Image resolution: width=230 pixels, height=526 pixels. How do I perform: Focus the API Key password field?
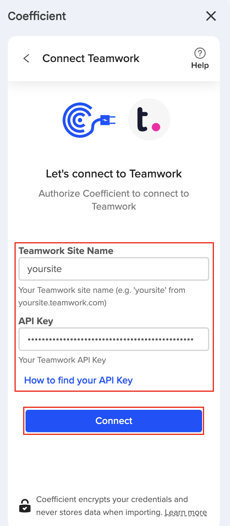114,339
